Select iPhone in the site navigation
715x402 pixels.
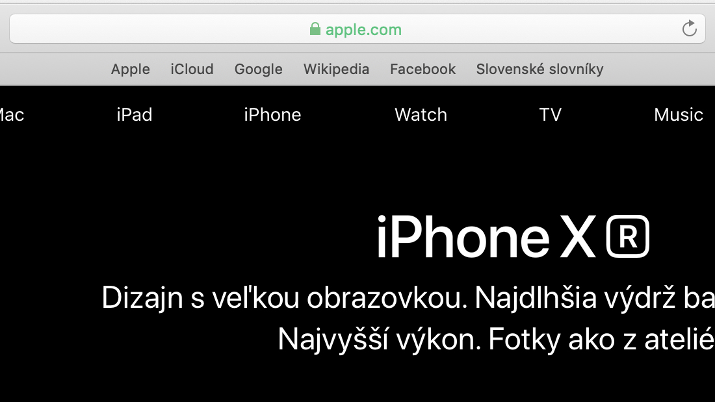click(x=273, y=115)
